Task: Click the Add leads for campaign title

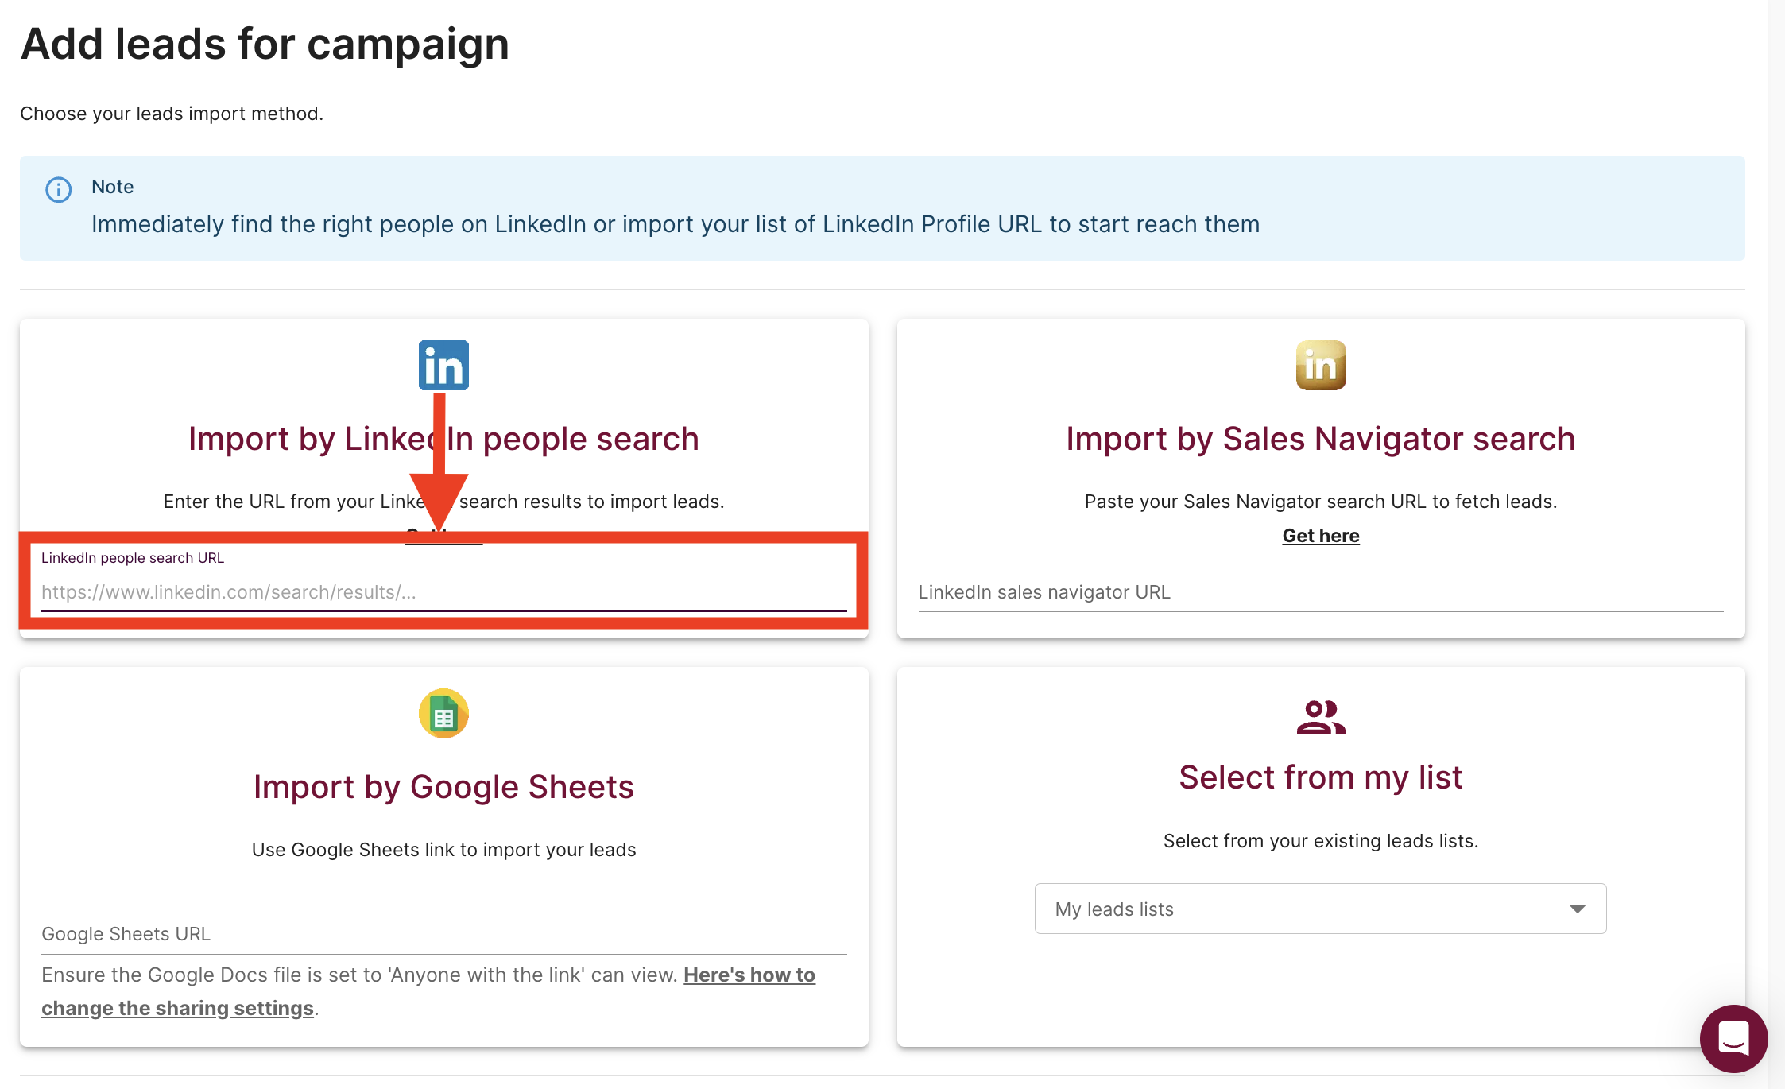Action: [x=265, y=44]
